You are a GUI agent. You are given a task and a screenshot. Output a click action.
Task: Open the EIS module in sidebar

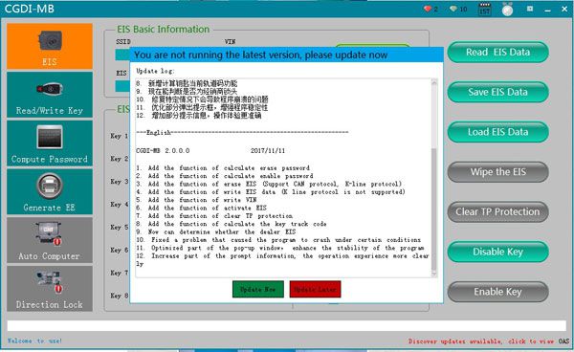point(50,47)
